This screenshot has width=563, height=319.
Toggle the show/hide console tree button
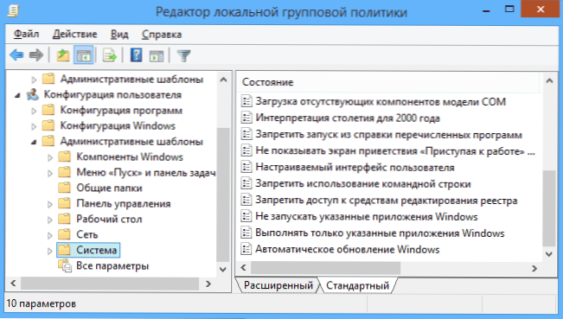pyautogui.click(x=83, y=55)
